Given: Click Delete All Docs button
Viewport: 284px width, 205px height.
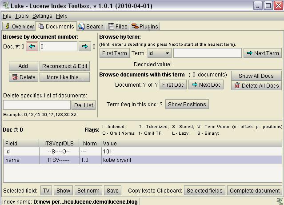Looking at the screenshot, I should tap(256, 85).
